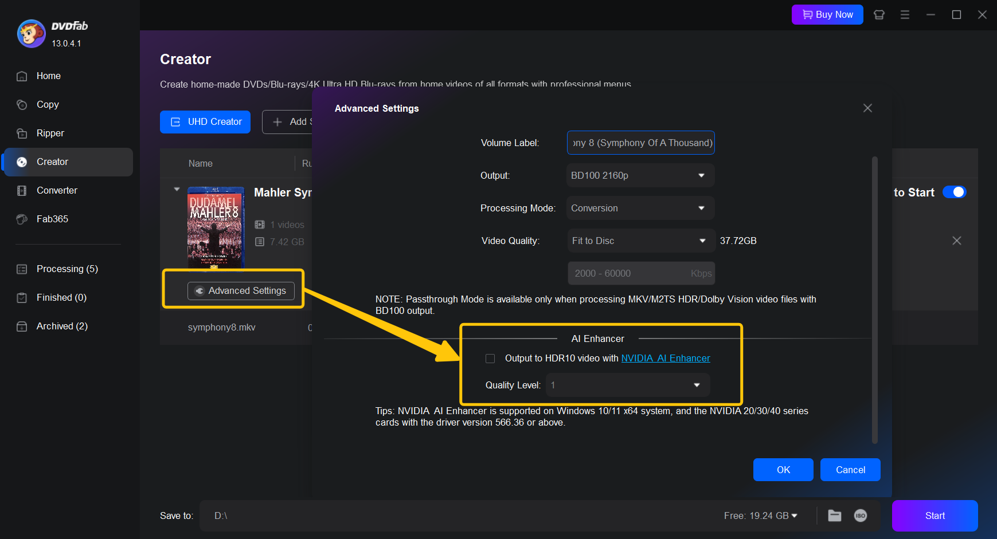The height and width of the screenshot is (539, 997).
Task: Open the Processing Mode dropdown
Action: 640,208
